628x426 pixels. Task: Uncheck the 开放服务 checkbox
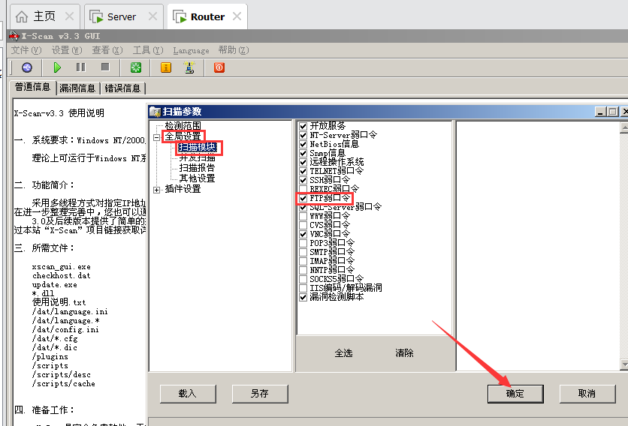coord(303,126)
